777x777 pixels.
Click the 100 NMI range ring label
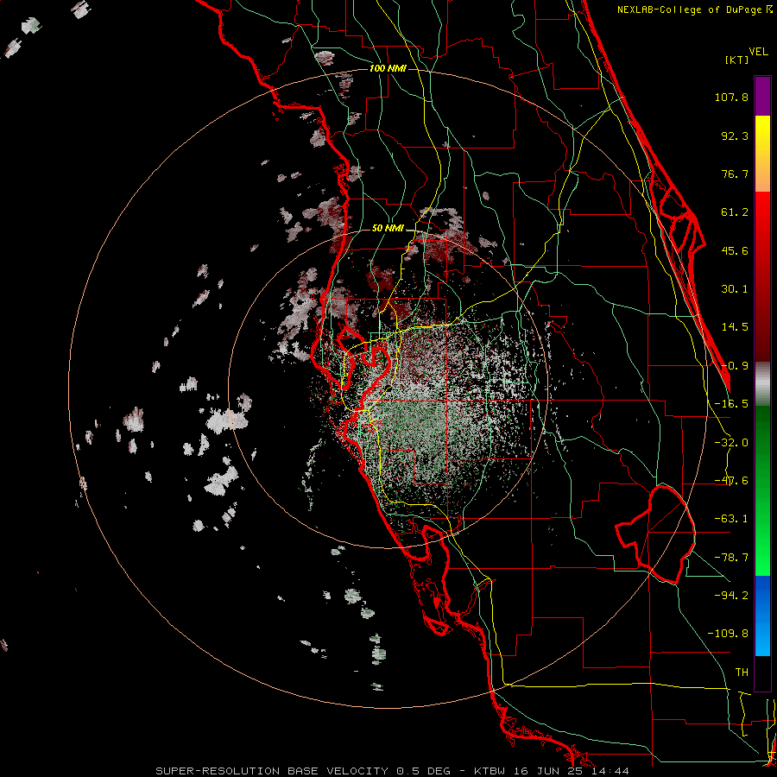point(388,68)
